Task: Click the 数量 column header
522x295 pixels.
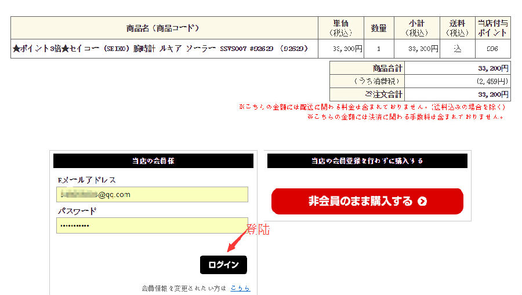Action: (x=379, y=28)
